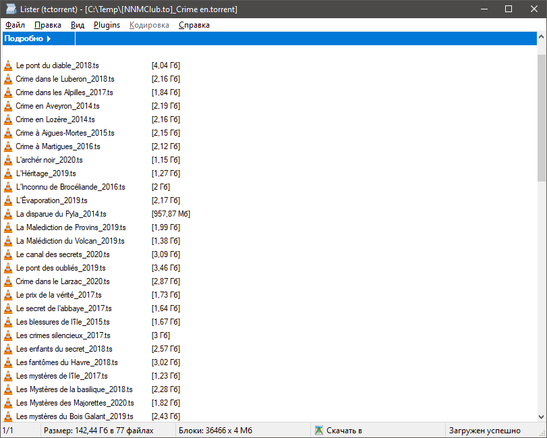Open the Вид menu
The image size is (547, 438).
point(78,25)
